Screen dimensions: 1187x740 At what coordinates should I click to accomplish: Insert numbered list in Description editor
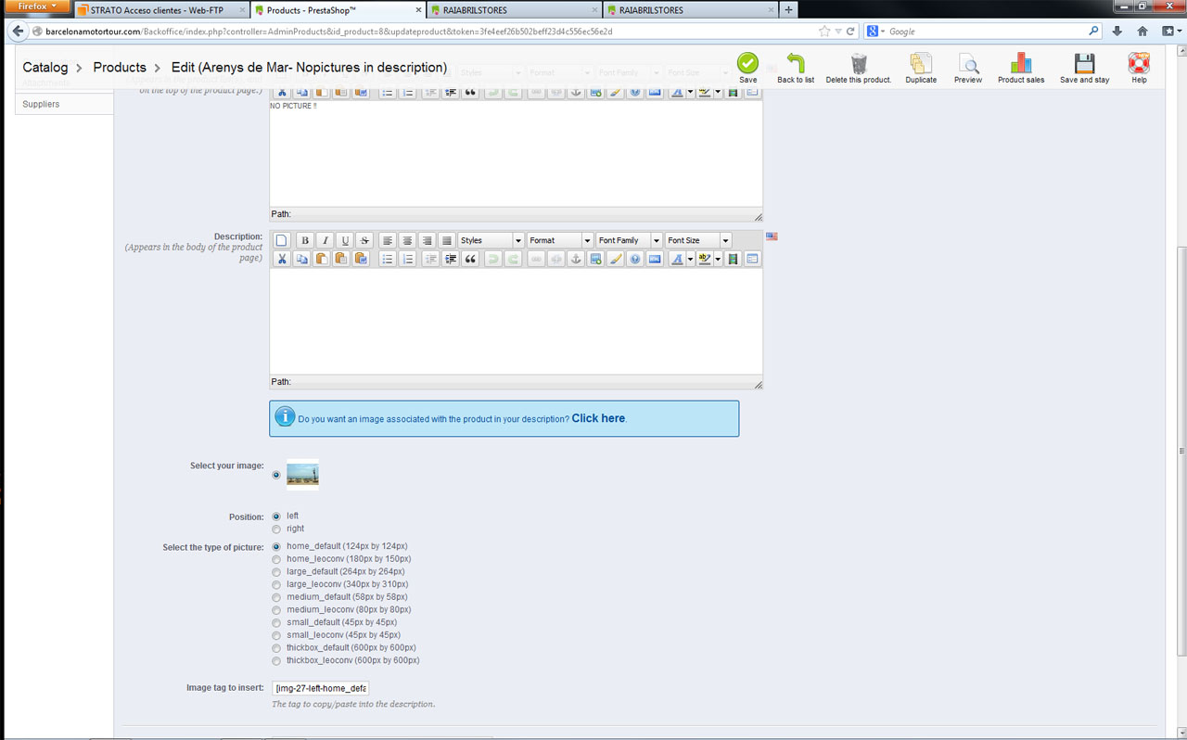click(407, 259)
